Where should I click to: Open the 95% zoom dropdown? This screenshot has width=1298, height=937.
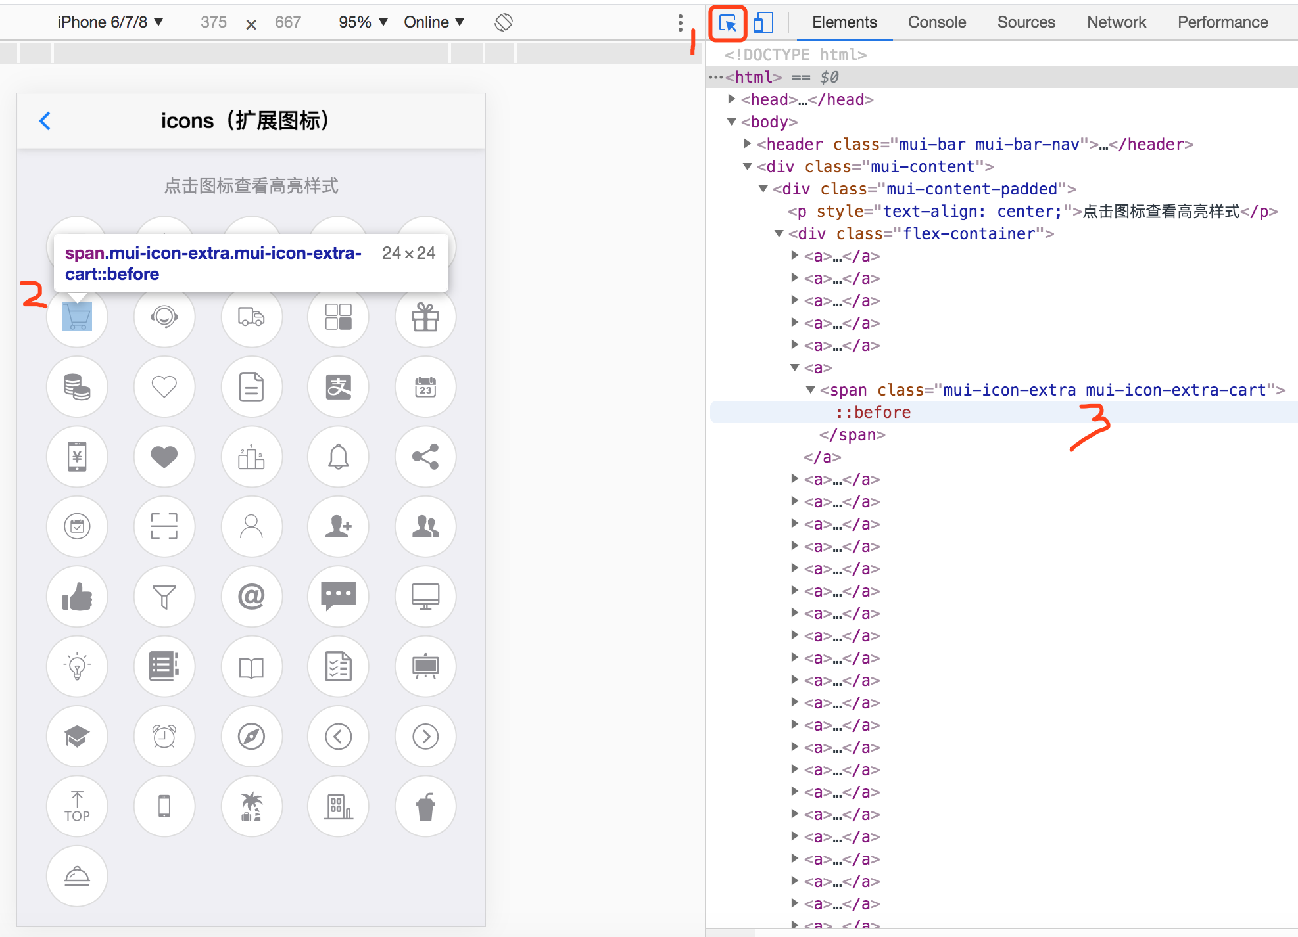[x=362, y=22]
